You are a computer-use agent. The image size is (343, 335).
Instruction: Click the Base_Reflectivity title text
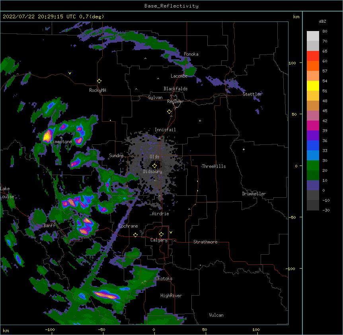[x=171, y=6]
